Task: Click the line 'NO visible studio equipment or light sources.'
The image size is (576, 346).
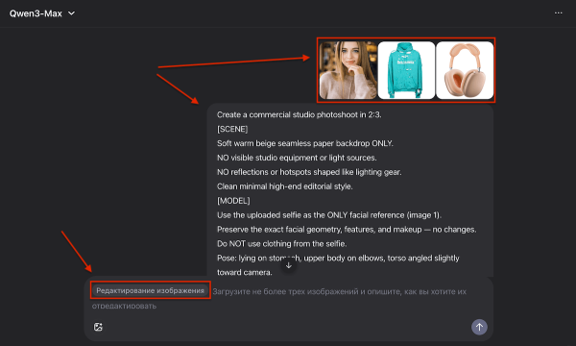Action: pos(297,158)
